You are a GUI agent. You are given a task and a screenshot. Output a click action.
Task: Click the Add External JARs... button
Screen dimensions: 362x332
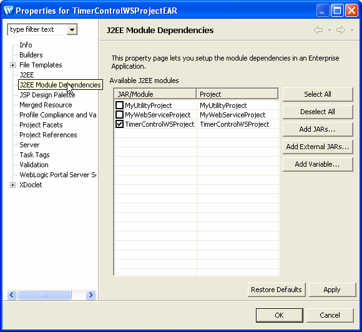pyautogui.click(x=318, y=147)
